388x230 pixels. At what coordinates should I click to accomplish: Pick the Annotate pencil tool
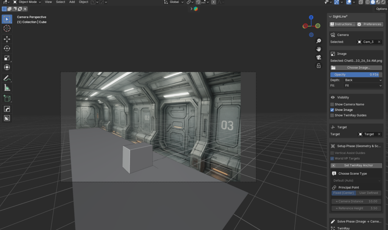tap(7, 78)
